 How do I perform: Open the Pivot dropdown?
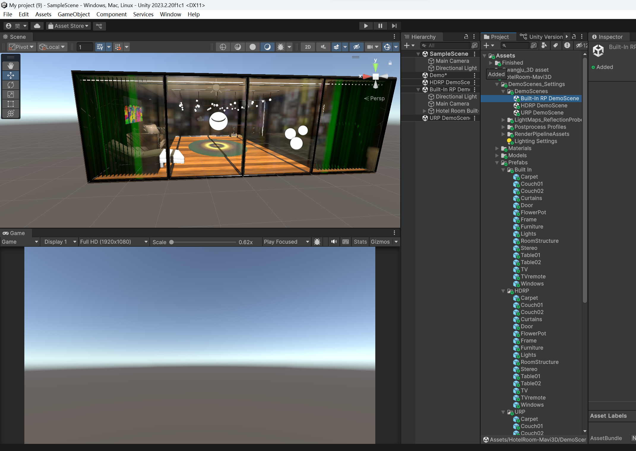(21, 47)
